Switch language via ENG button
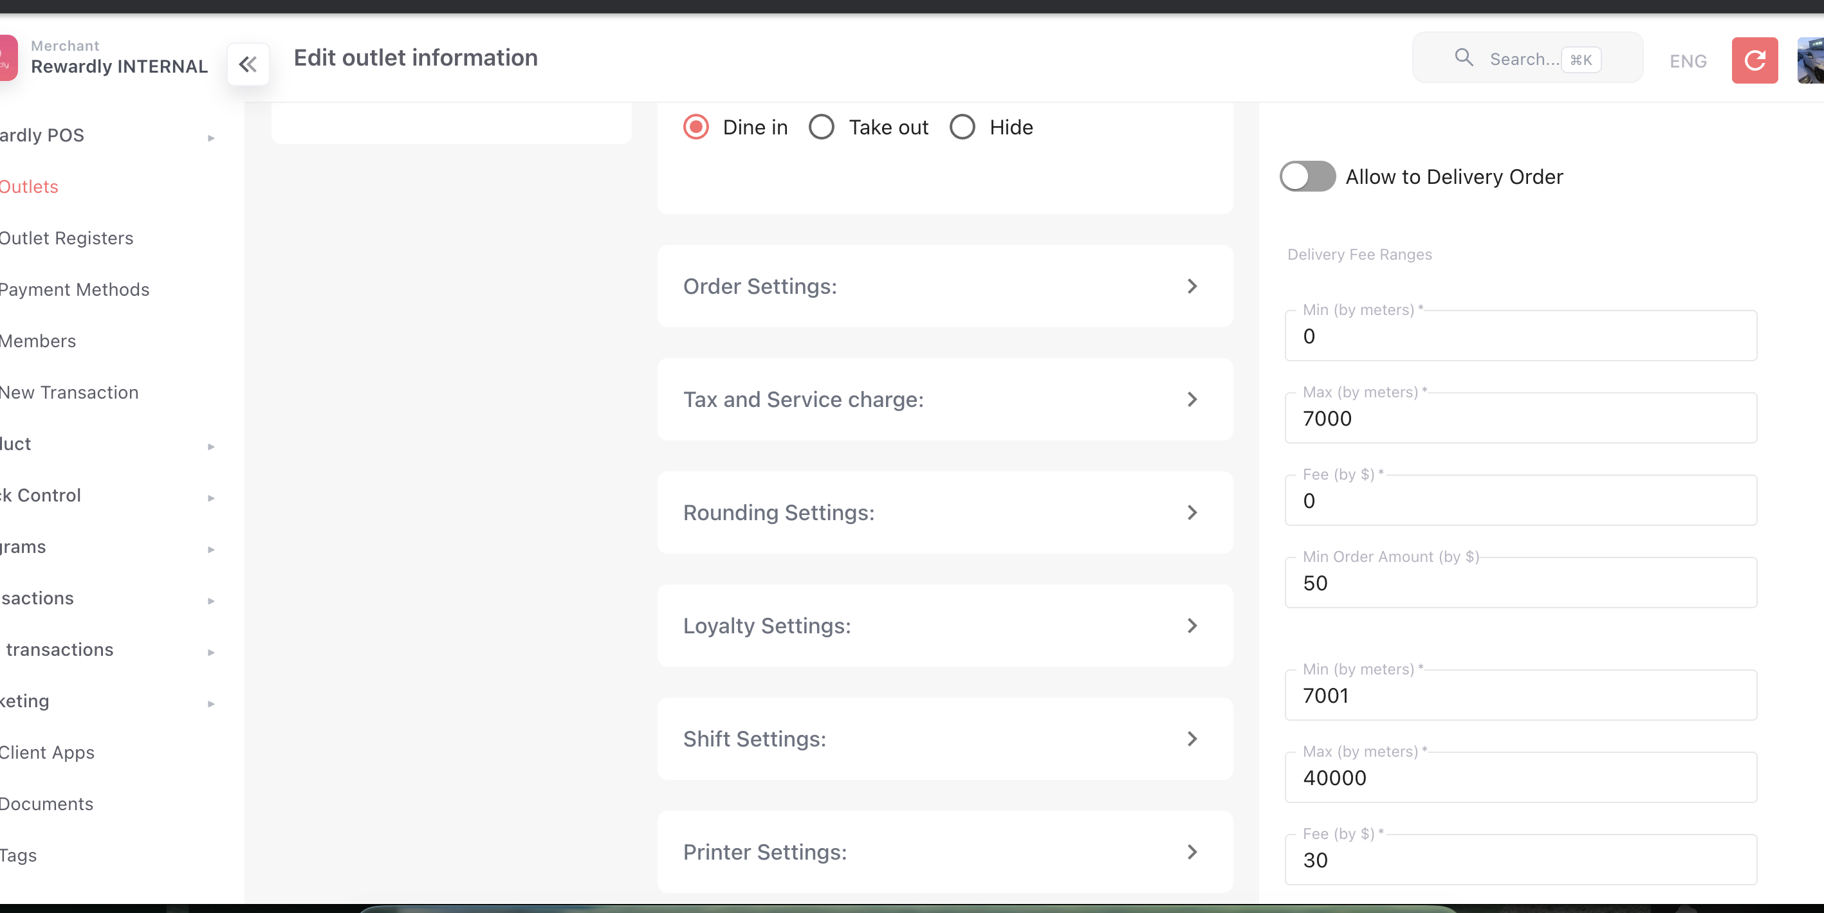The image size is (1824, 913). [x=1688, y=61]
